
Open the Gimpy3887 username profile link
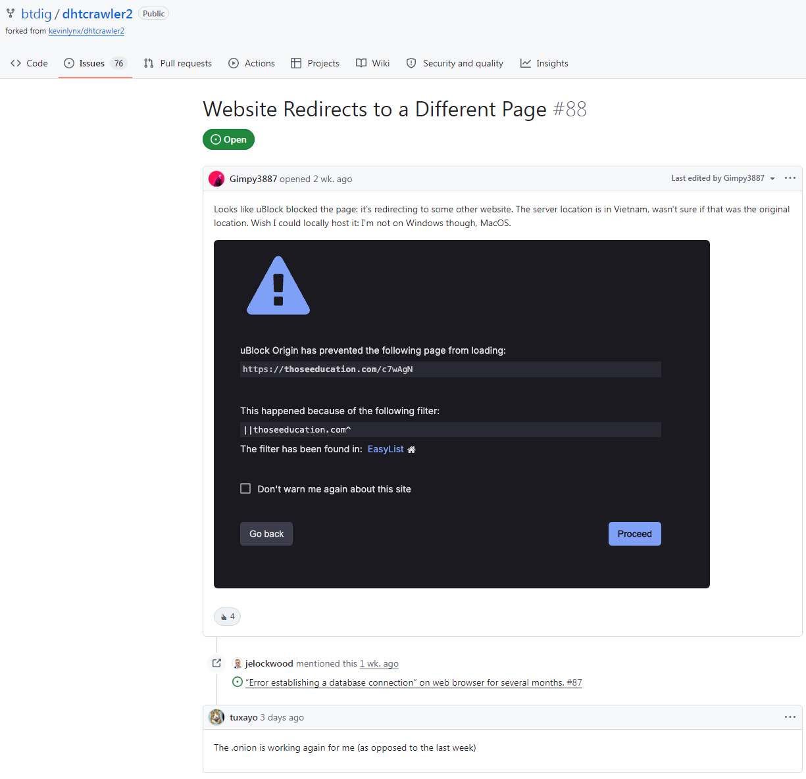[x=253, y=179]
